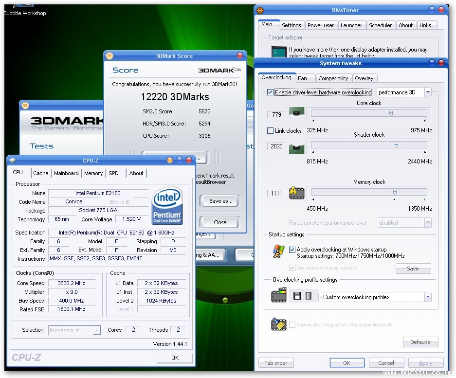
Task: Click the Core clock slider thumb
Action: click(391, 113)
